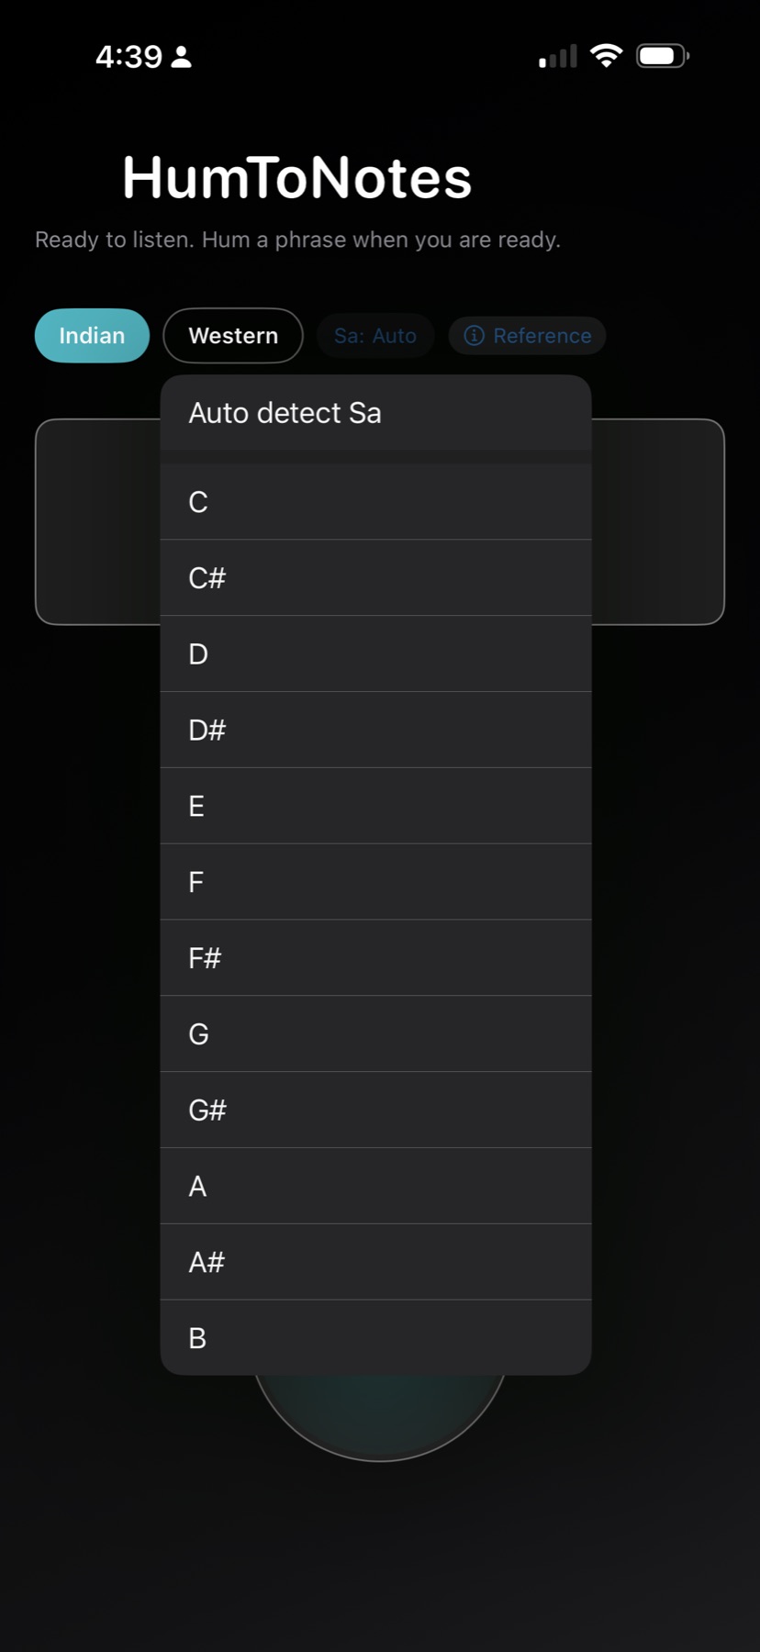This screenshot has width=760, height=1652.
Task: Select C as the Sa note
Action: coord(375,502)
